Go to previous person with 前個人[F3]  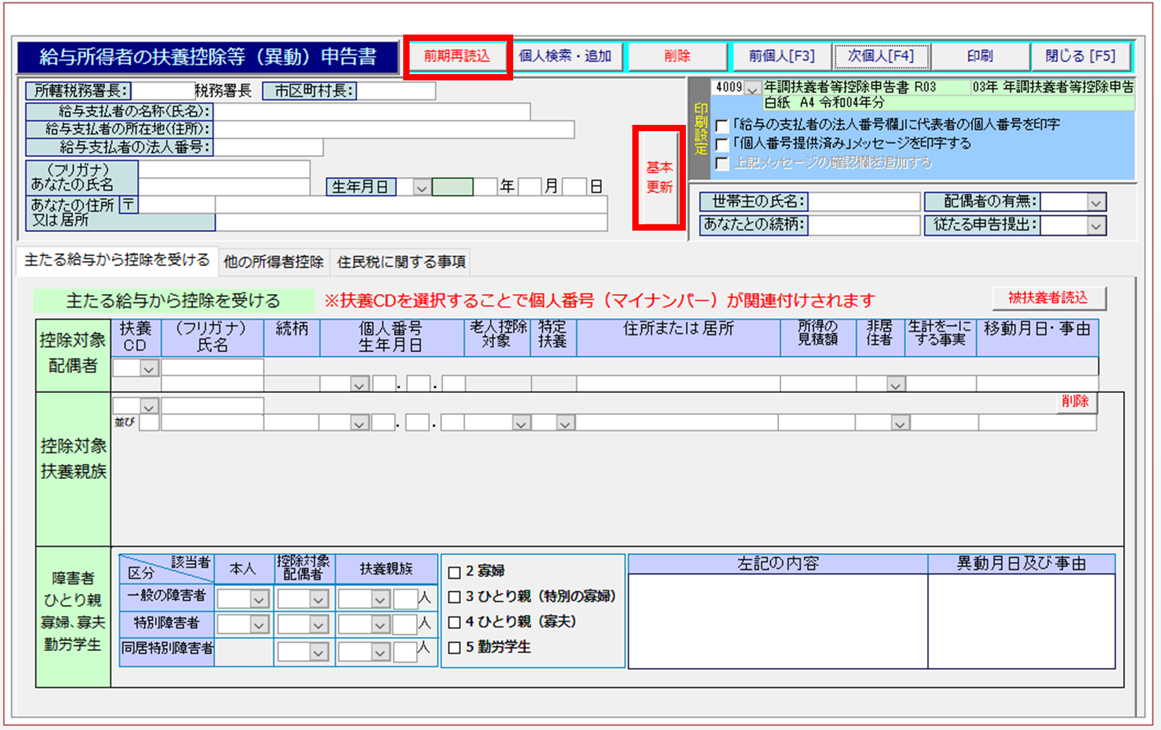781,56
